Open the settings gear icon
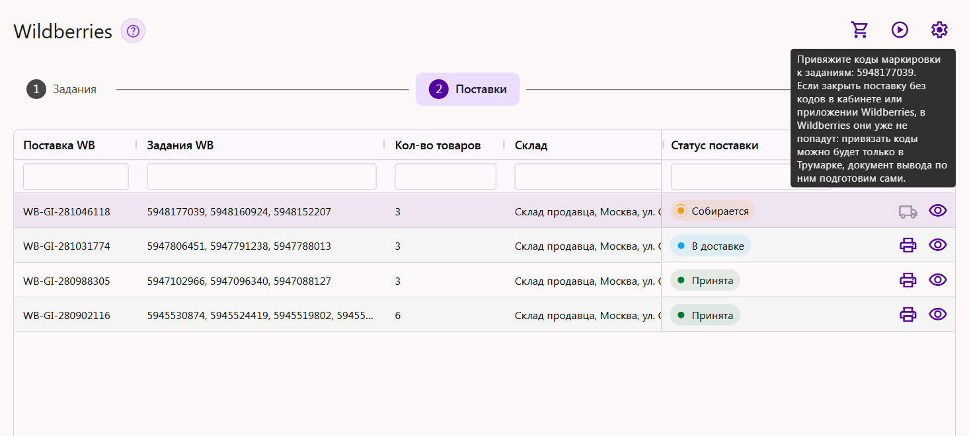969x436 pixels. (939, 30)
